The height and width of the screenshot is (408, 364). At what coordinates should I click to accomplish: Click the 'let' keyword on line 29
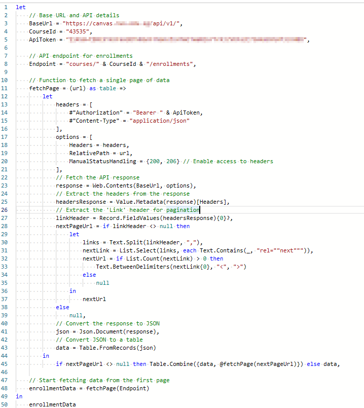click(74, 235)
